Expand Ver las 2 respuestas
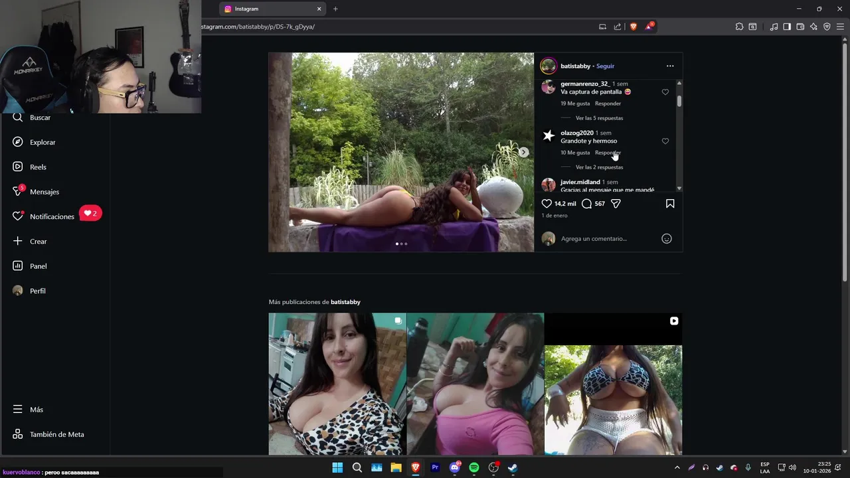 (x=599, y=167)
